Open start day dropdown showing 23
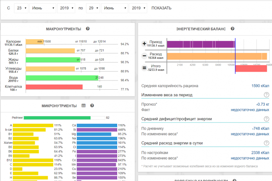This screenshot has height=181, width=272. pos(20,8)
